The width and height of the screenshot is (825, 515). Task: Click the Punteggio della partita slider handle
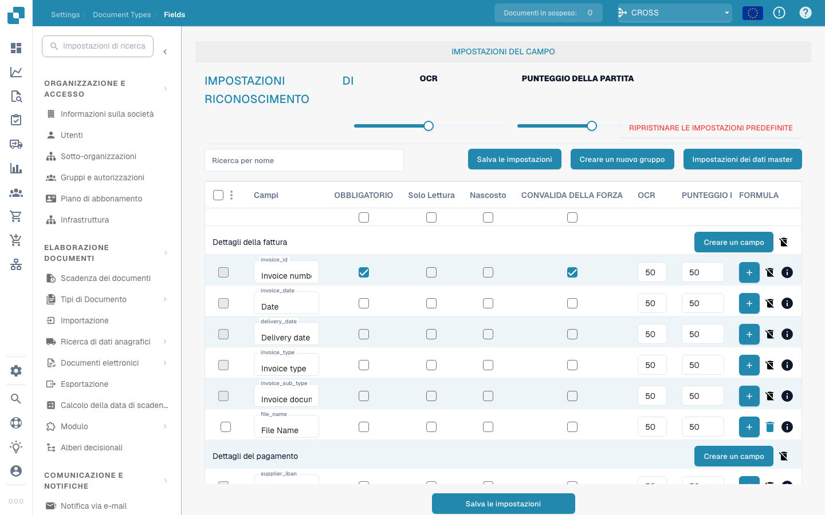(x=592, y=126)
